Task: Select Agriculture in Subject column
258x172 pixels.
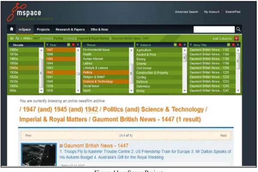Action: pyautogui.click(x=159, y=50)
